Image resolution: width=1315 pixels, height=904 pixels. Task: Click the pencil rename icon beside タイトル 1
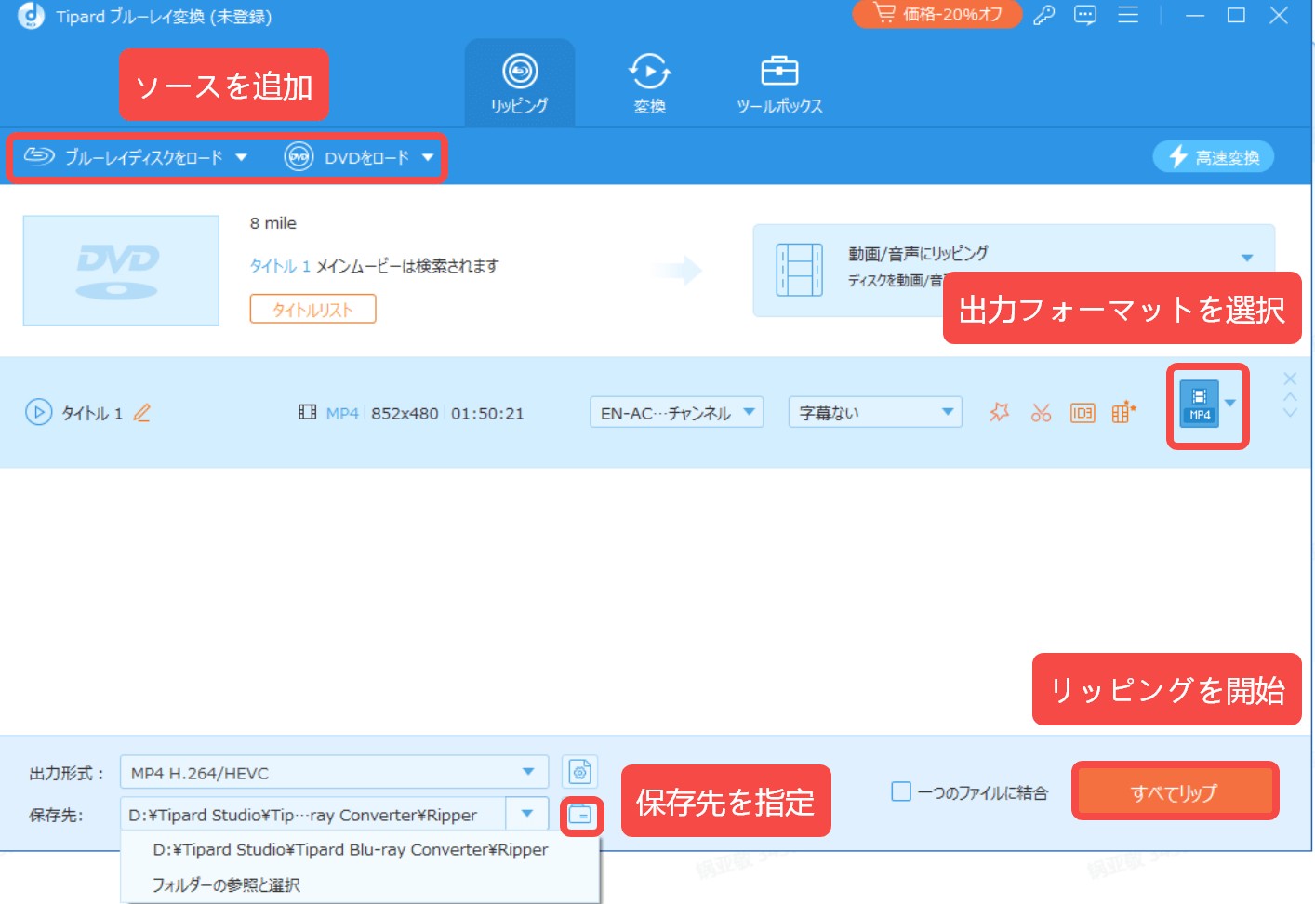[142, 413]
